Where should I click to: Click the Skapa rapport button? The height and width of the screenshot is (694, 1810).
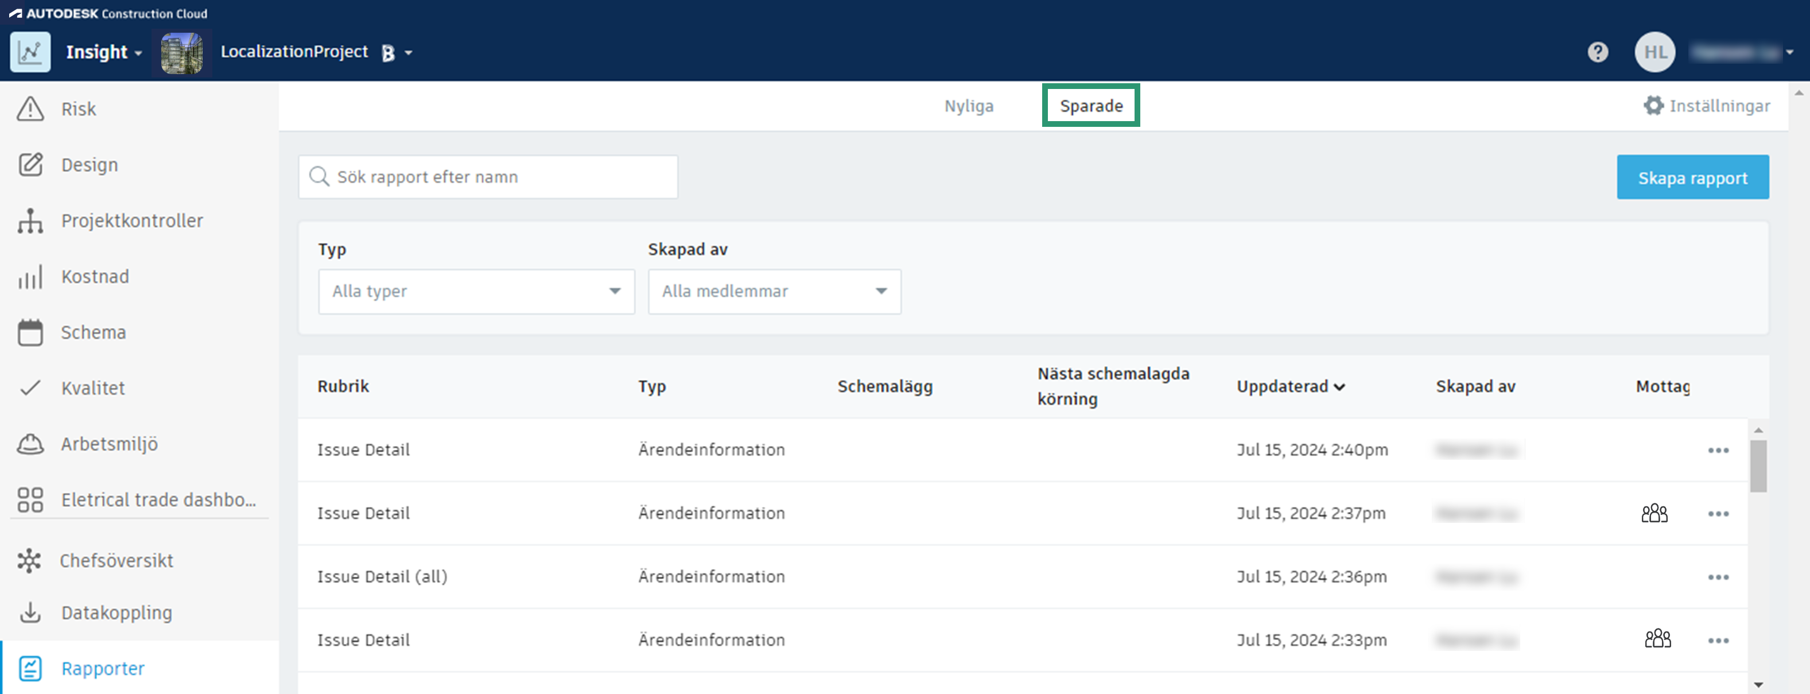[x=1692, y=178]
